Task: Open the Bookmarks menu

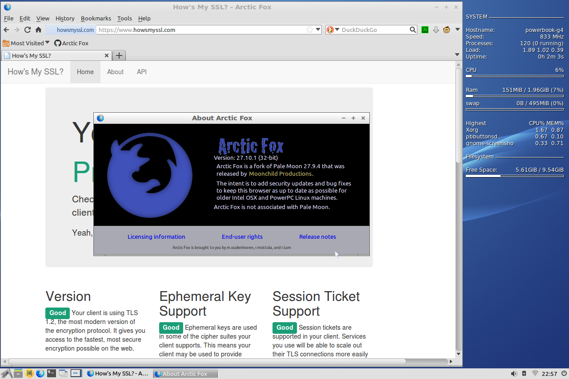Action: point(96,18)
